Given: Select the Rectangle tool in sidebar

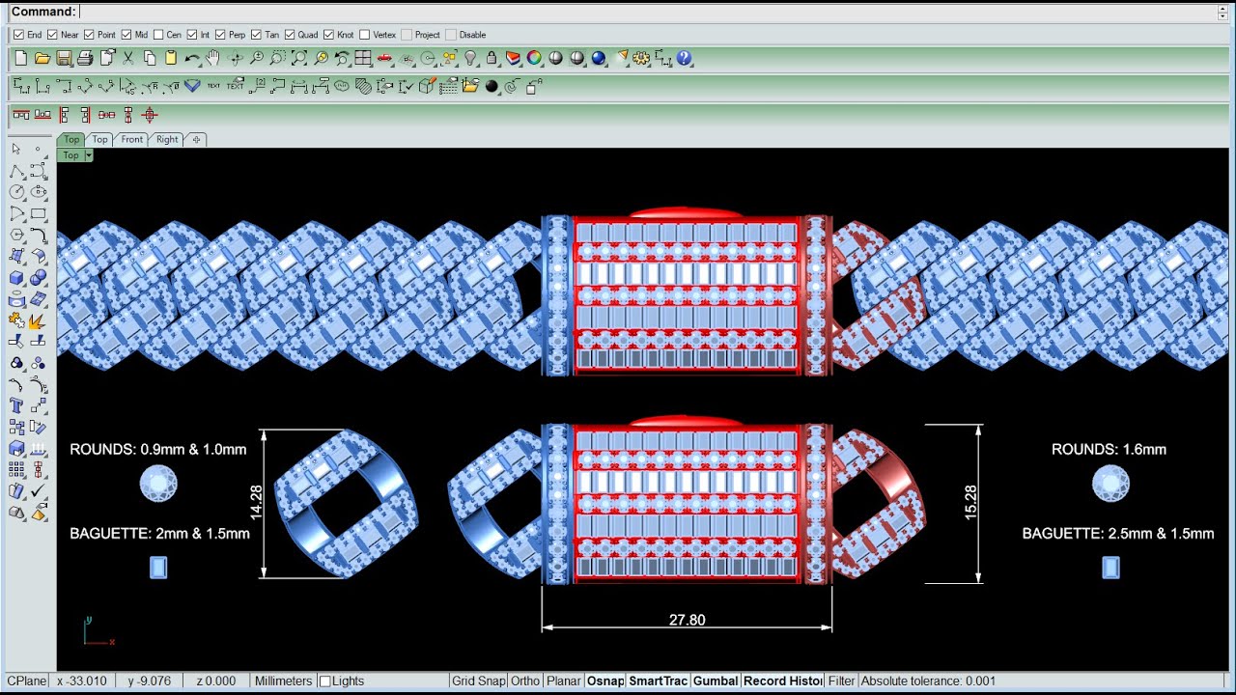Looking at the screenshot, I should pos(39,213).
